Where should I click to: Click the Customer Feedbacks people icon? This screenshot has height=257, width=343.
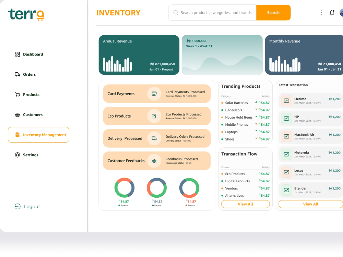[x=154, y=161]
